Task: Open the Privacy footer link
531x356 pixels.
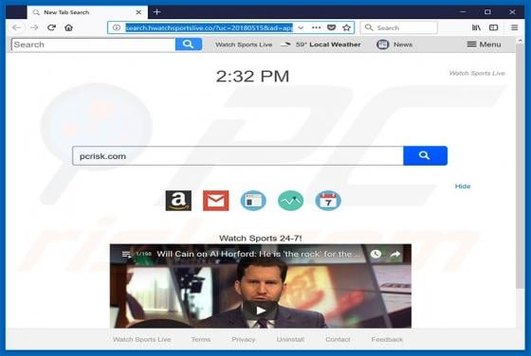Action: coord(244,340)
